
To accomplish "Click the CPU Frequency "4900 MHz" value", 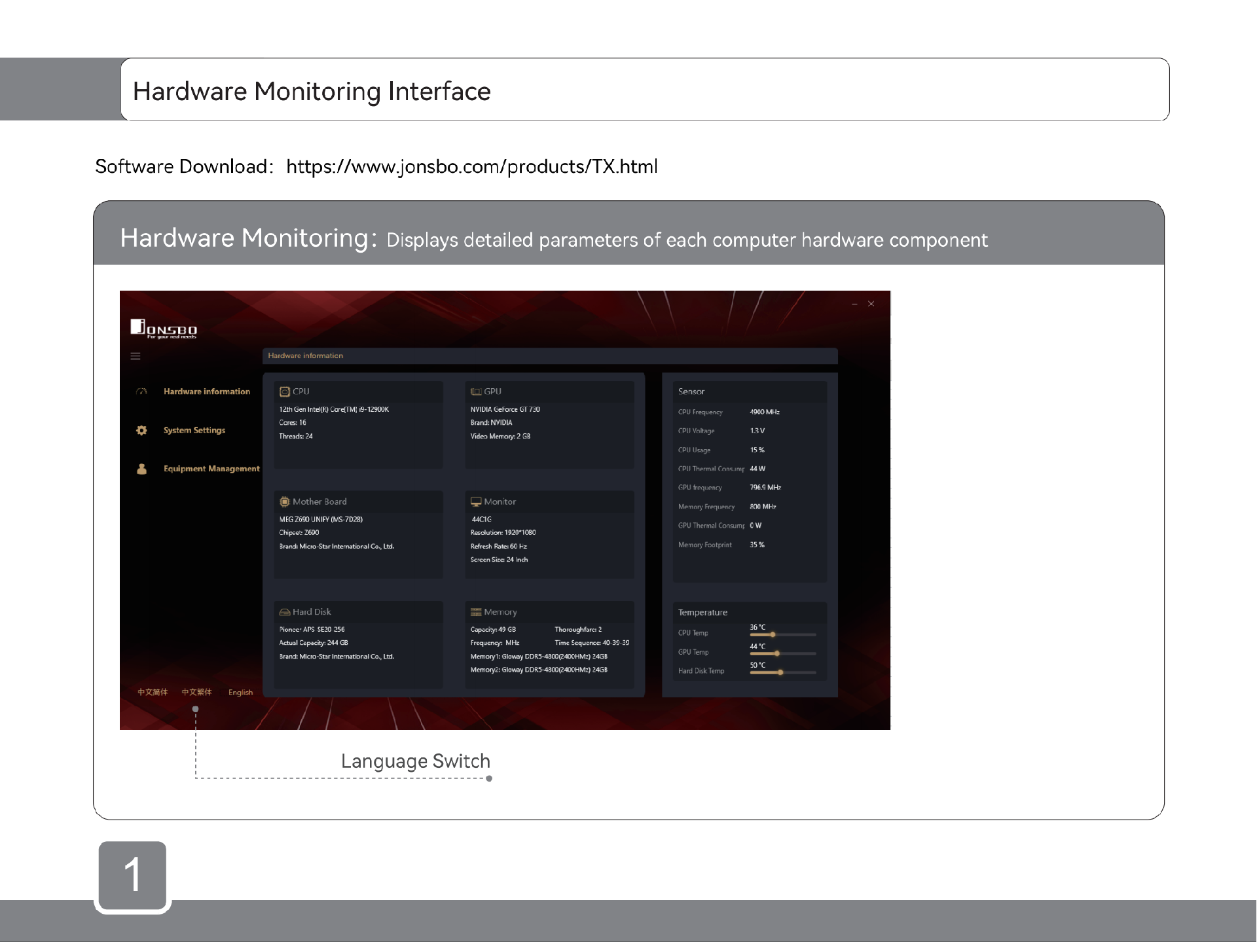I will pos(765,412).
